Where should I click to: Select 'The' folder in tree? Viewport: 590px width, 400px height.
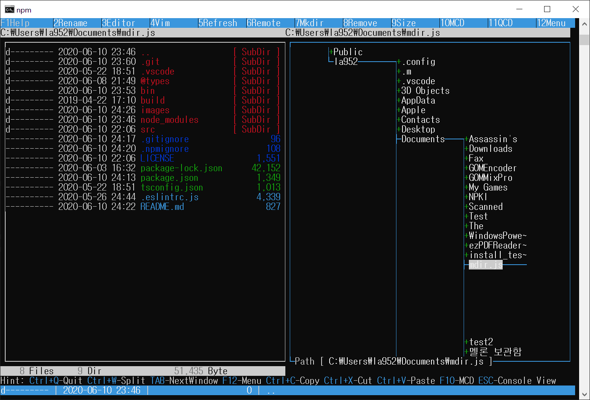point(476,226)
